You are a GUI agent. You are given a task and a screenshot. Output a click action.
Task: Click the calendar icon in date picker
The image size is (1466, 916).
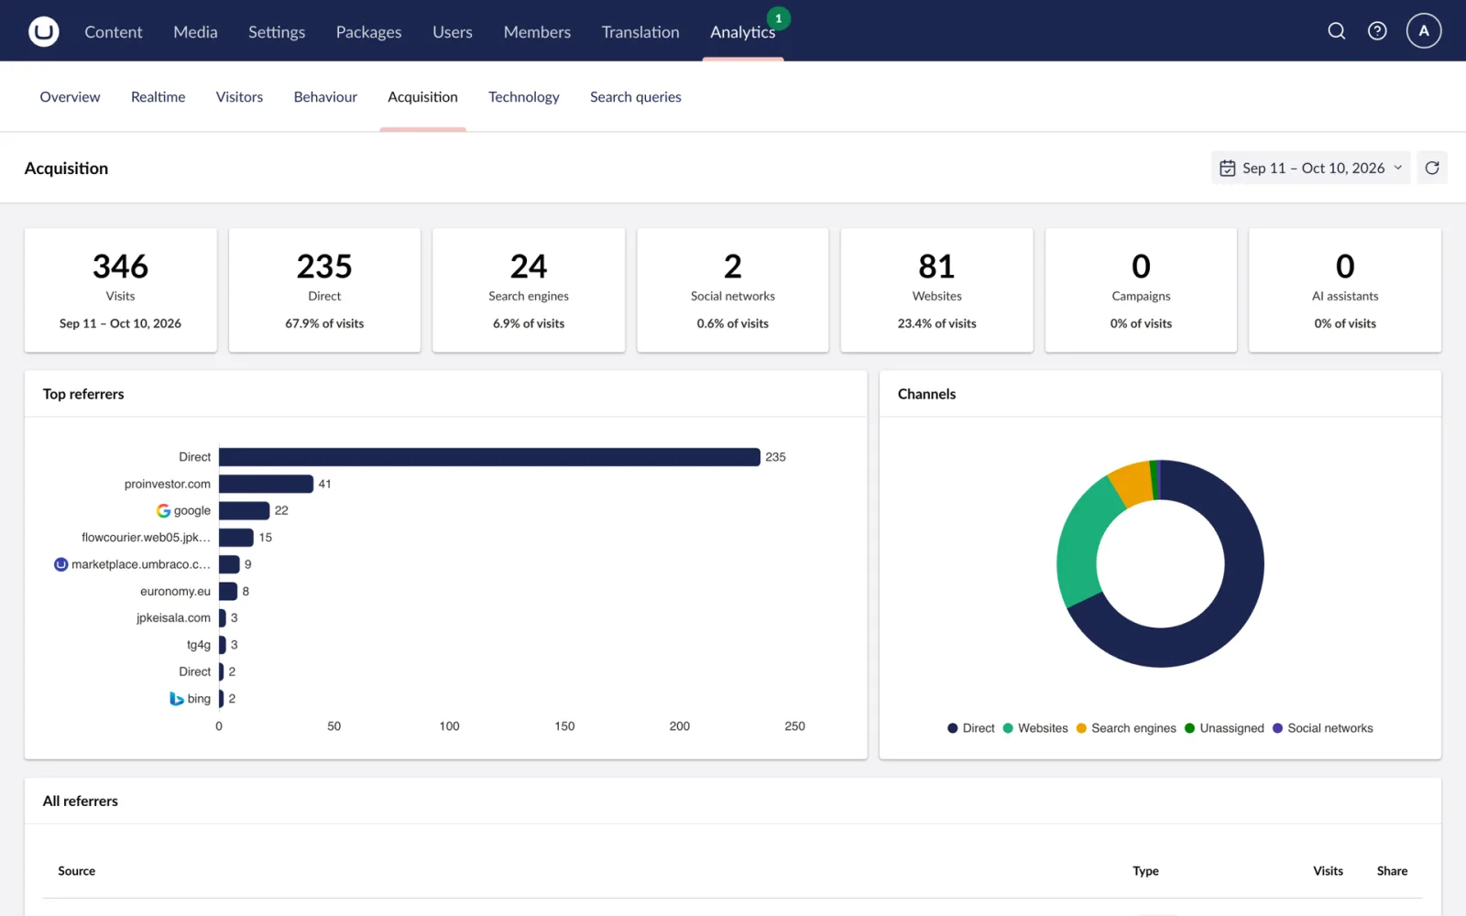point(1228,169)
